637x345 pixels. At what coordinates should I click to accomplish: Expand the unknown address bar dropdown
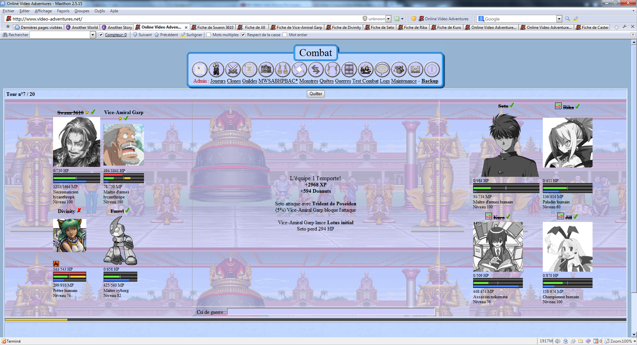[388, 19]
